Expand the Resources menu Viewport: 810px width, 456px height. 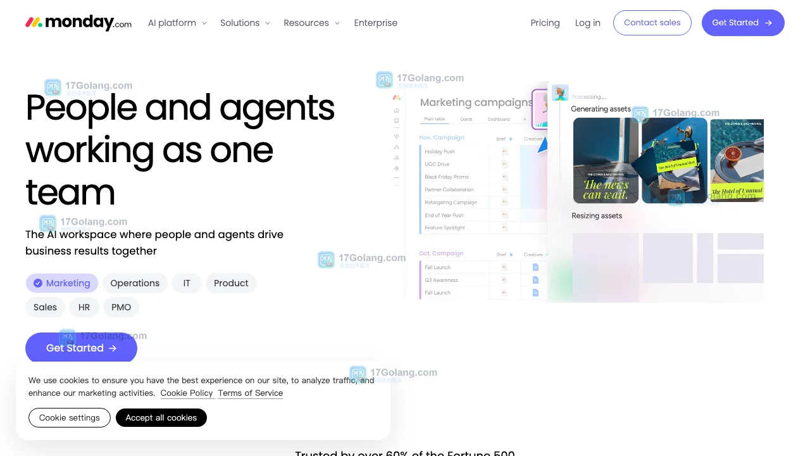point(311,23)
